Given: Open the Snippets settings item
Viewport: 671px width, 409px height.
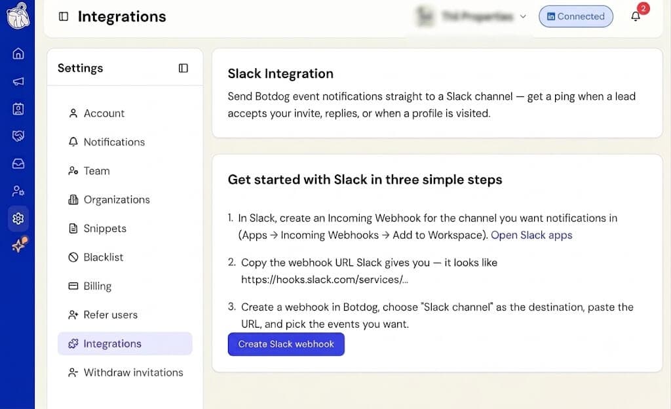Looking at the screenshot, I should point(125,229).
